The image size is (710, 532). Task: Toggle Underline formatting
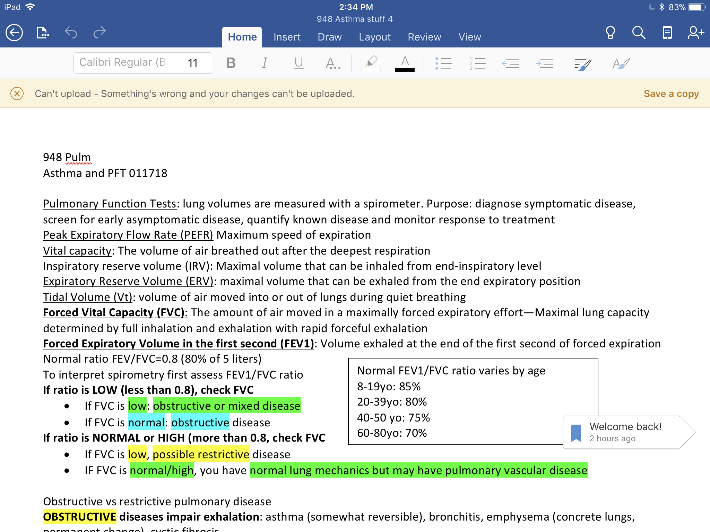298,63
